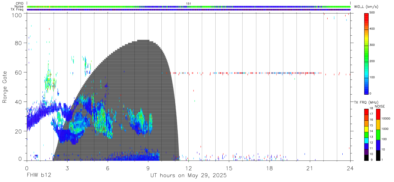The height and width of the screenshot is (182, 394).
Task: Click the NOISE legend title
Action: 380,106
